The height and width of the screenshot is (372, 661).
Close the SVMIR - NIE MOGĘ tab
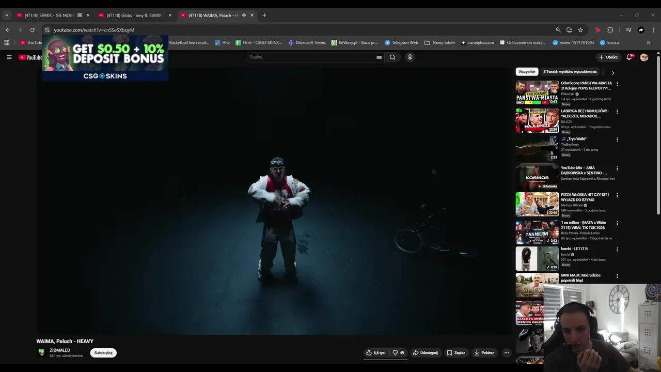pyautogui.click(x=88, y=15)
